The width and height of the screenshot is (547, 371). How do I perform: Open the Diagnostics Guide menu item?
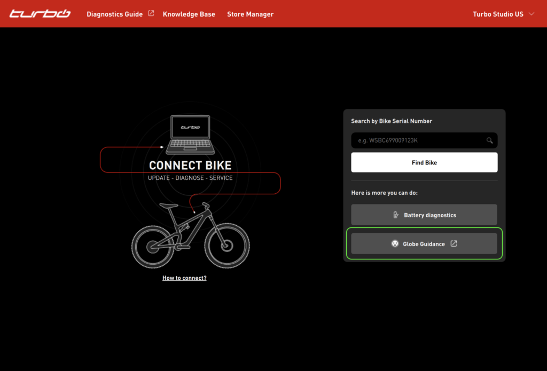[x=114, y=14]
